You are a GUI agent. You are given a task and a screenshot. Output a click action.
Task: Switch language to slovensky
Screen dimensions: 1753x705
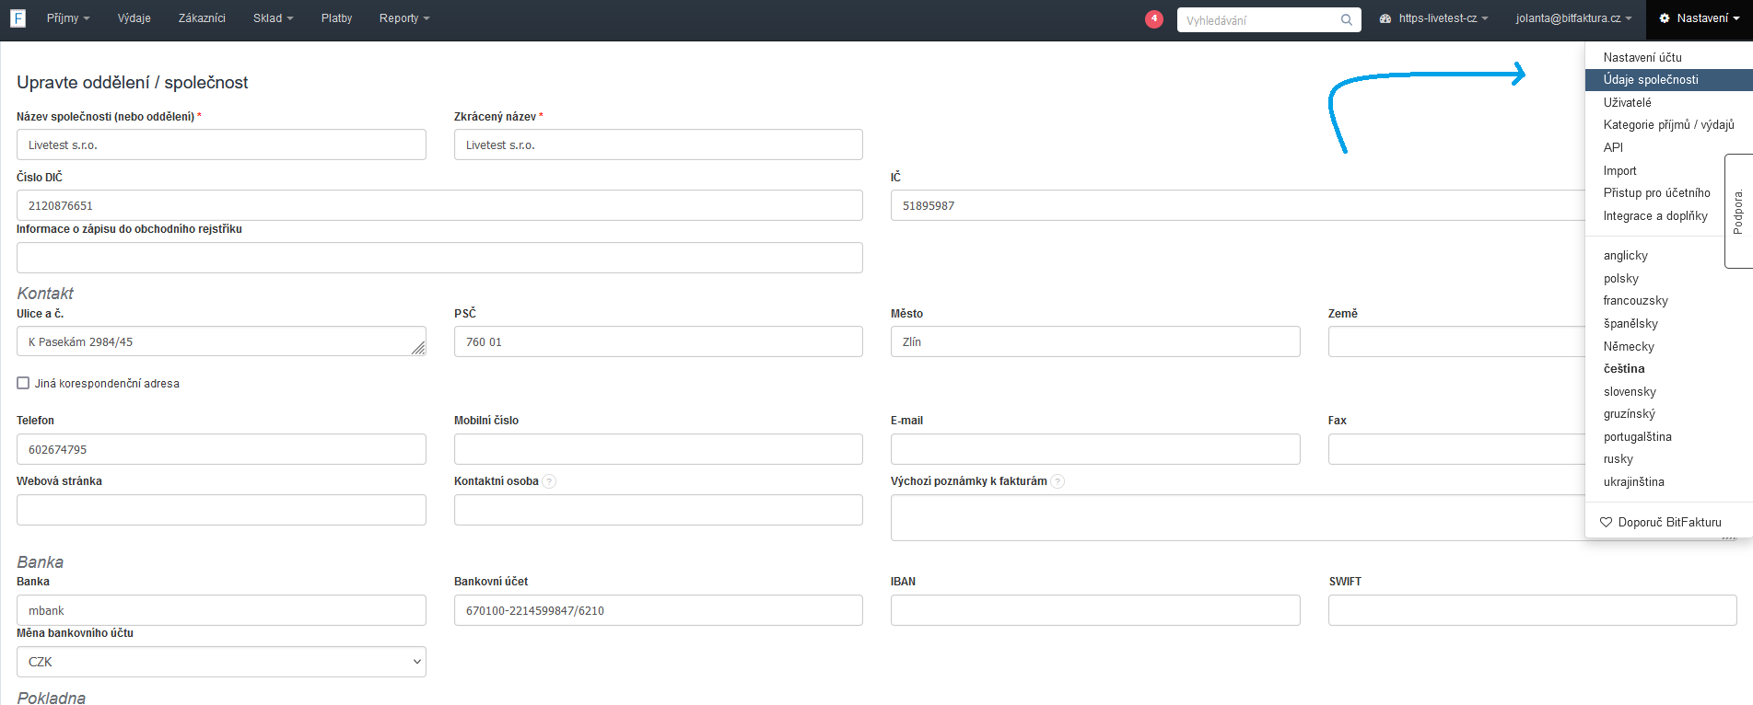[x=1630, y=392]
